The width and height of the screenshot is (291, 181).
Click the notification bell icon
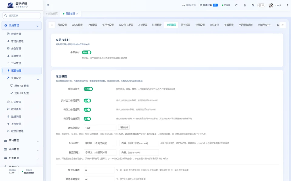(x=184, y=5)
